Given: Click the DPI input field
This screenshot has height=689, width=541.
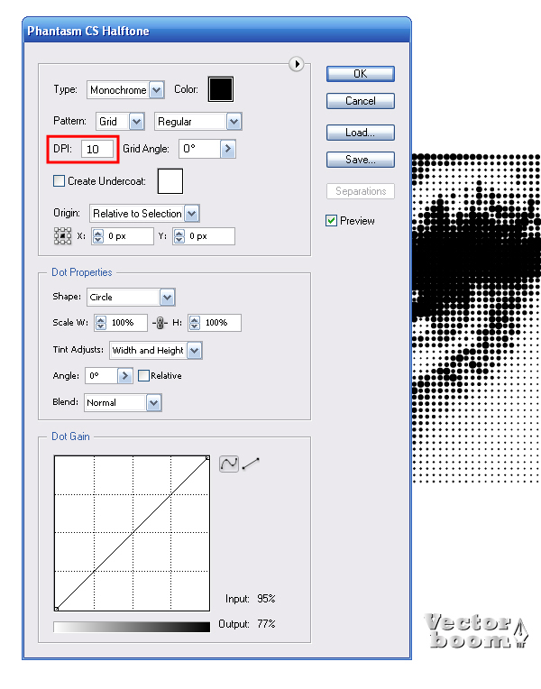Looking at the screenshot, I should (97, 149).
